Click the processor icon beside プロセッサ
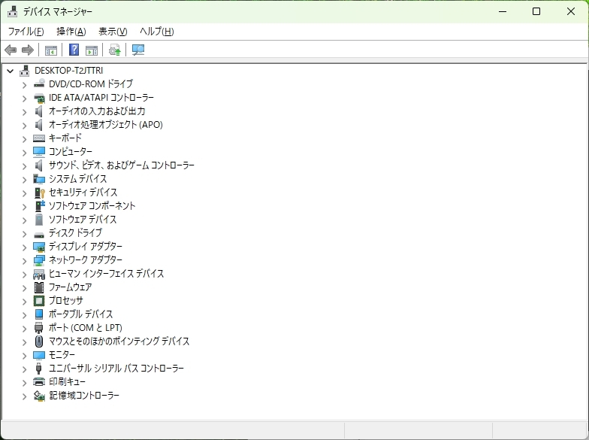This screenshot has width=589, height=440. coord(39,301)
